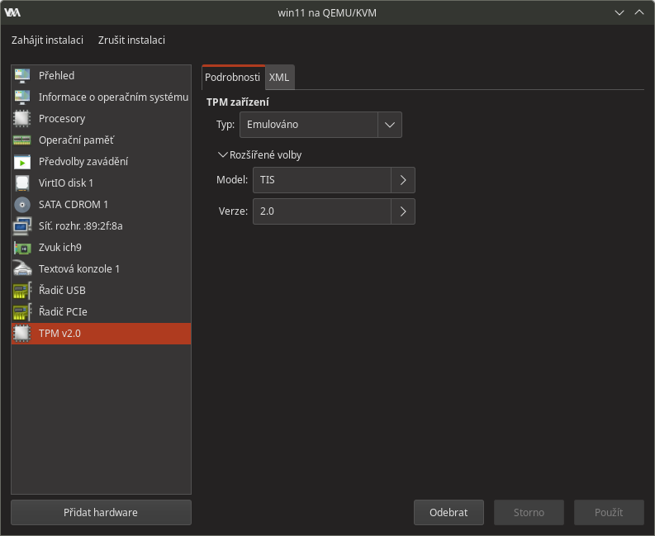Screen dimensions: 655x536
Task: Open the Typ Emulováno dropdown arrow
Action: (x=390, y=125)
